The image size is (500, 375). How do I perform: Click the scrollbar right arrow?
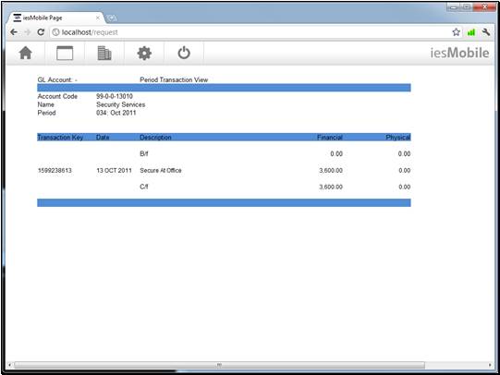pos(490,365)
